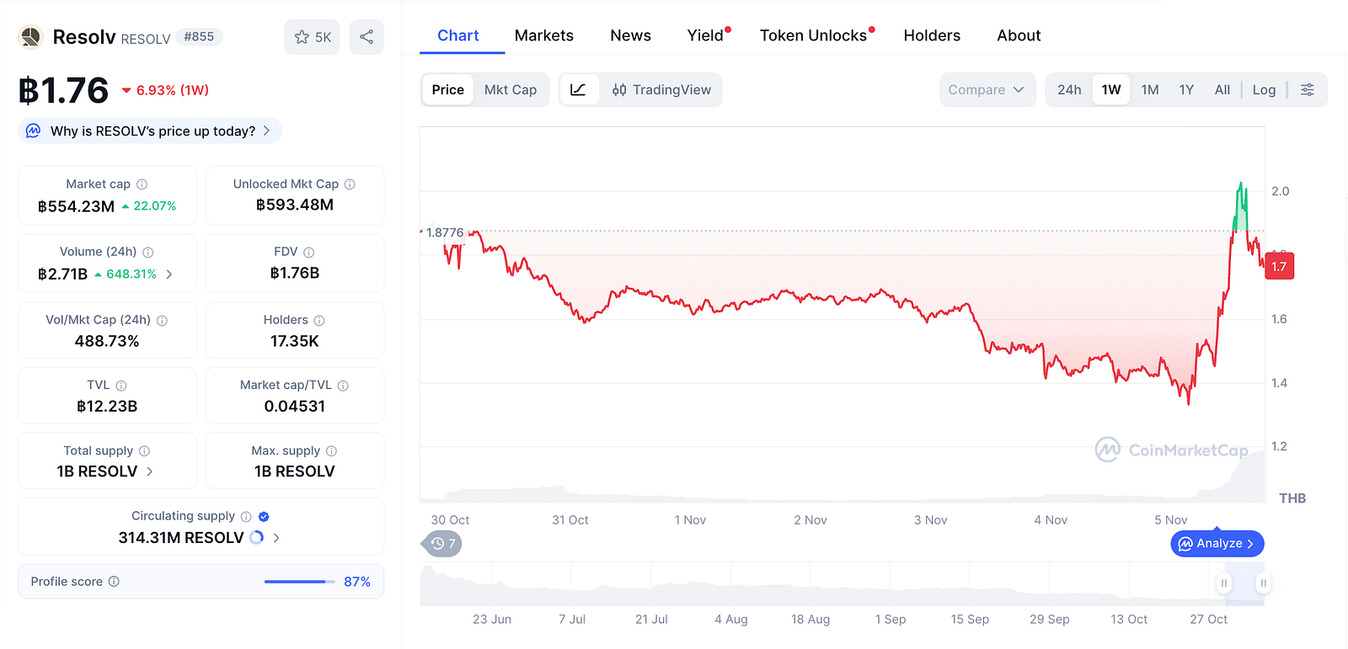Click the 6.93% (1W) price change

(x=165, y=90)
